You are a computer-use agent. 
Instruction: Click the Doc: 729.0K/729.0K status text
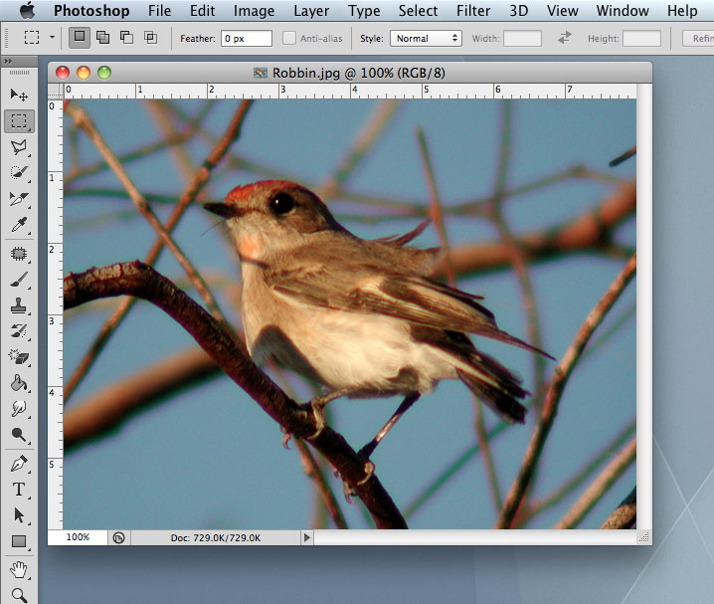[x=216, y=538]
